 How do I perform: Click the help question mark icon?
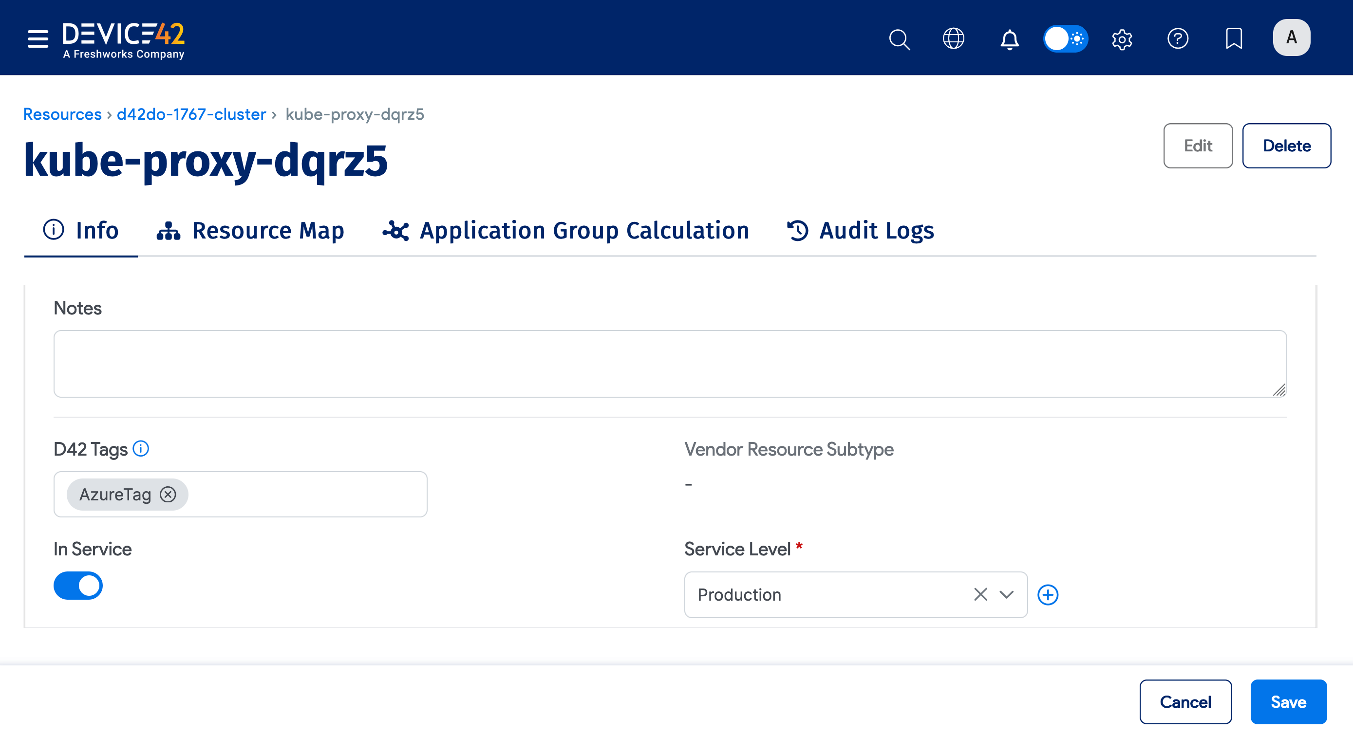[1178, 38]
